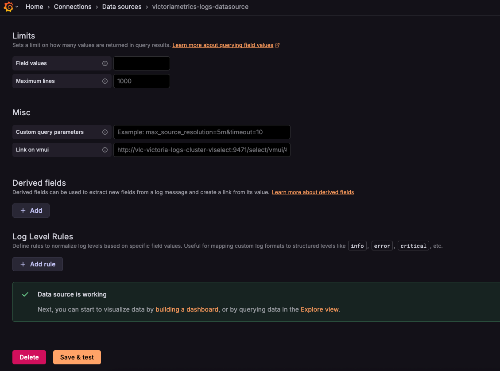Expand the chevron beside the Grafana logo
The height and width of the screenshot is (371, 500).
pyautogui.click(x=17, y=7)
